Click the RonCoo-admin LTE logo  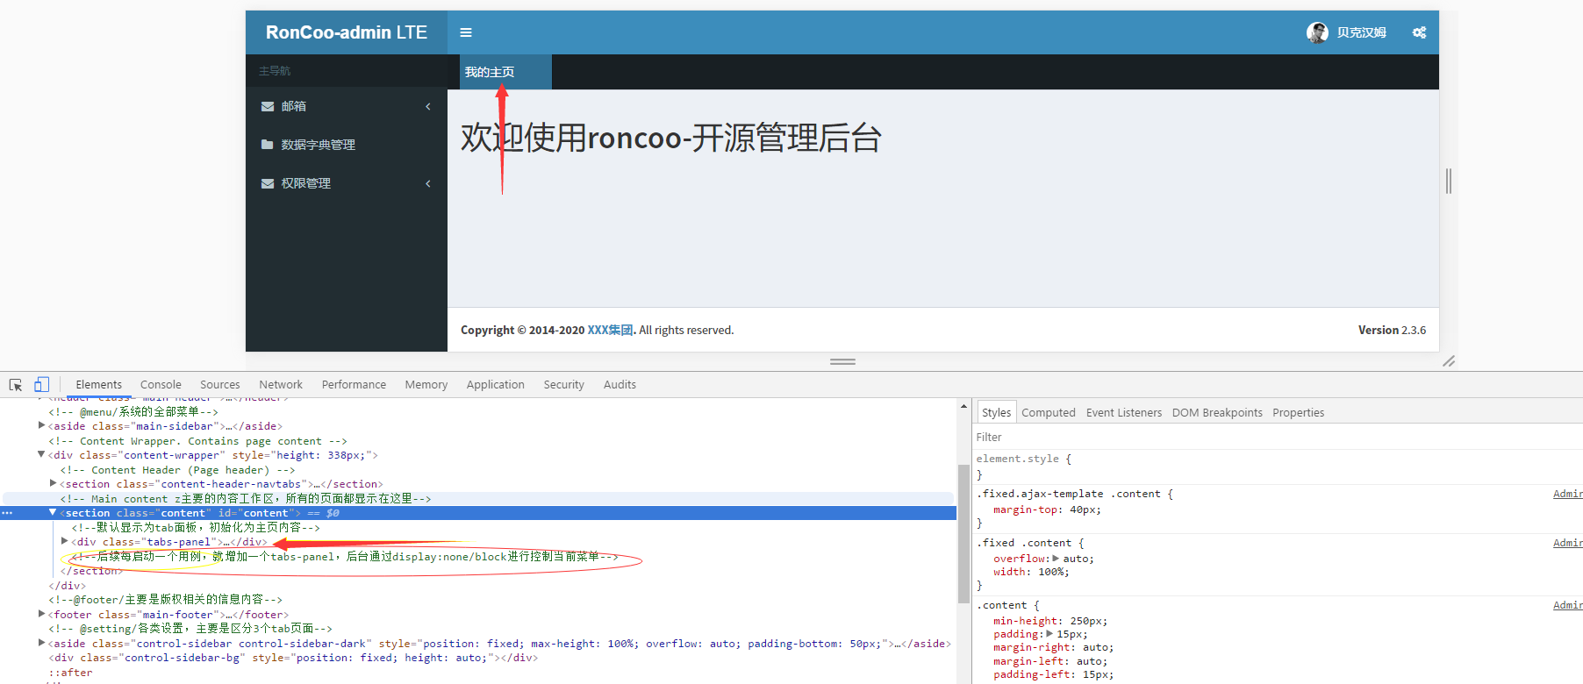point(347,32)
